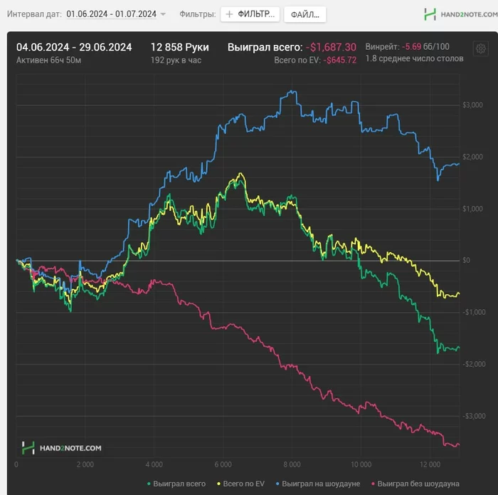Click the plus icon on the filter button
498x495 pixels.
tap(229, 14)
